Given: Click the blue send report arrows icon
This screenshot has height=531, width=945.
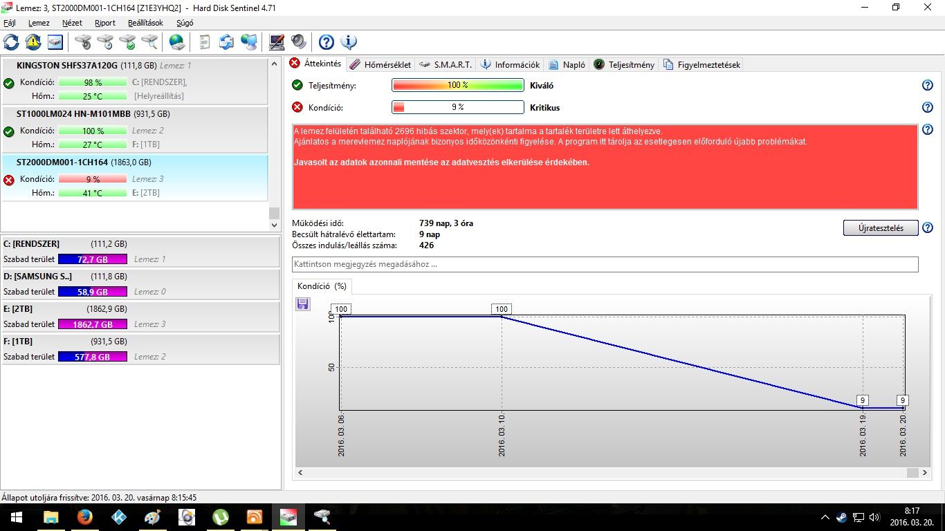Looking at the screenshot, I should point(226,42).
